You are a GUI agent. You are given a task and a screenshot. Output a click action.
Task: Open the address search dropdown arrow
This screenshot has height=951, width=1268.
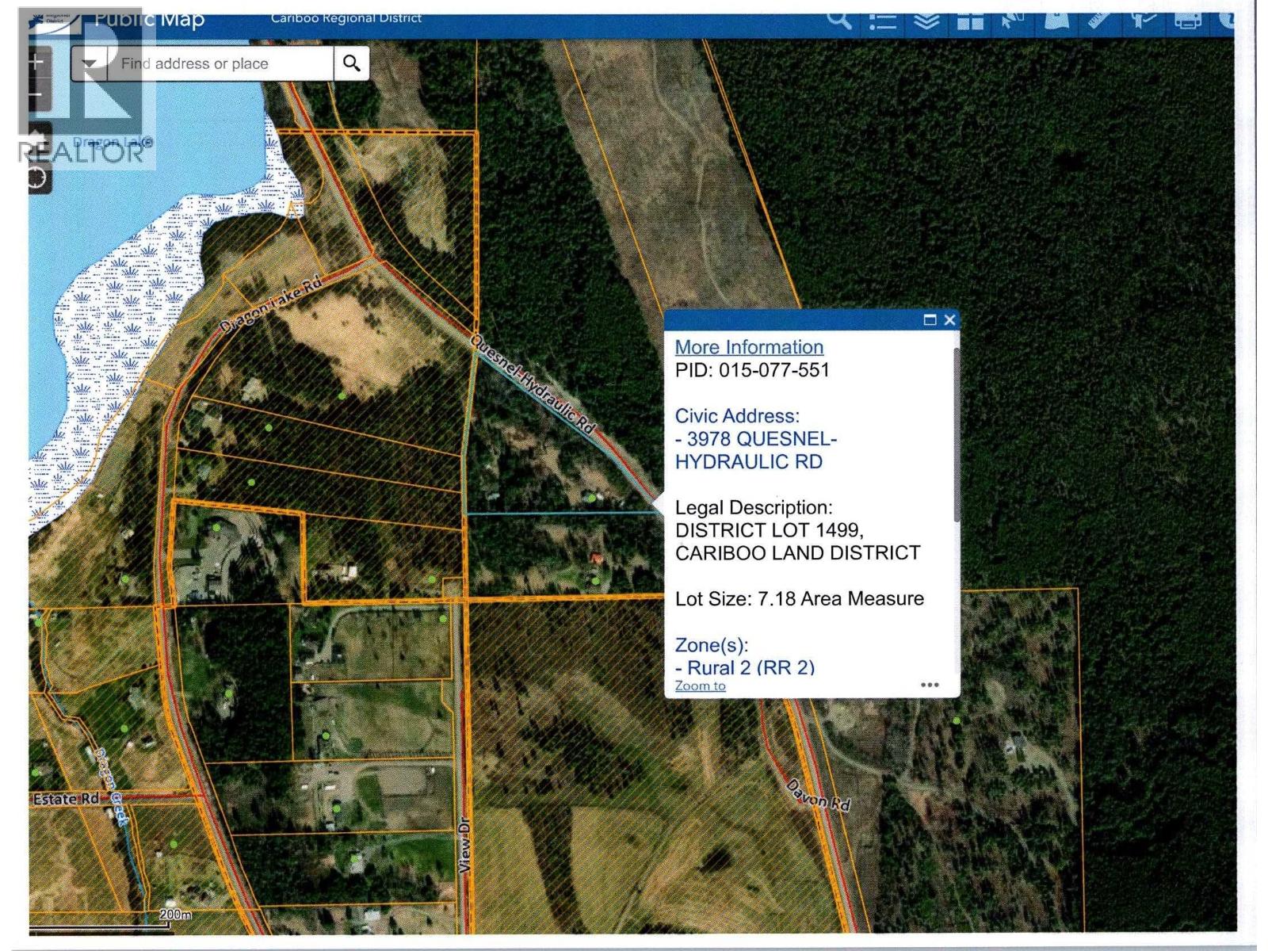pos(90,63)
